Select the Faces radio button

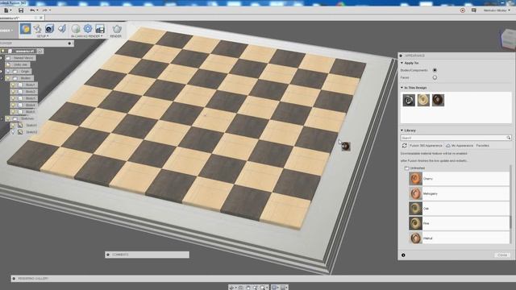click(x=435, y=77)
